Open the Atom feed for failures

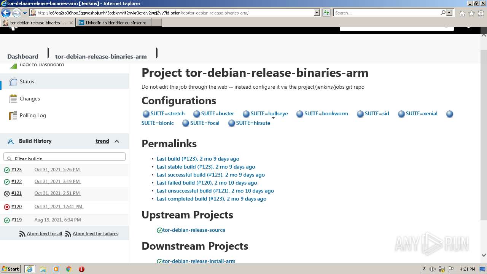95,234
